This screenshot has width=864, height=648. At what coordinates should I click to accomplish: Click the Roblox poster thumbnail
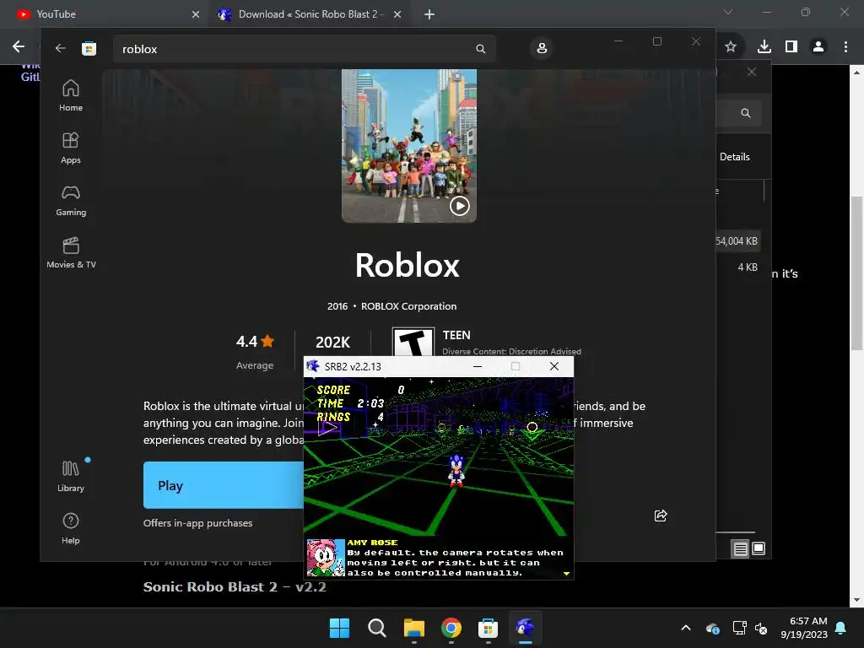point(409,145)
